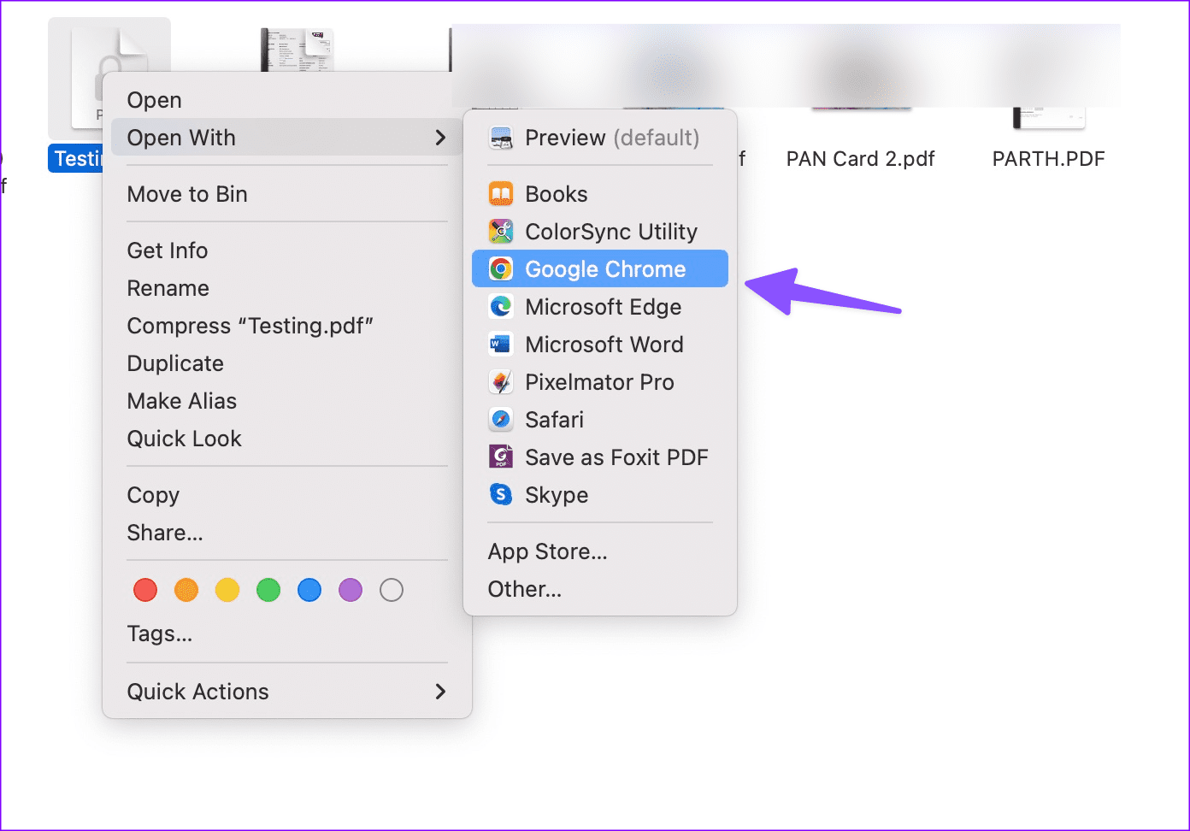Apply the red tag color
Image resolution: width=1190 pixels, height=831 pixels.
[145, 590]
